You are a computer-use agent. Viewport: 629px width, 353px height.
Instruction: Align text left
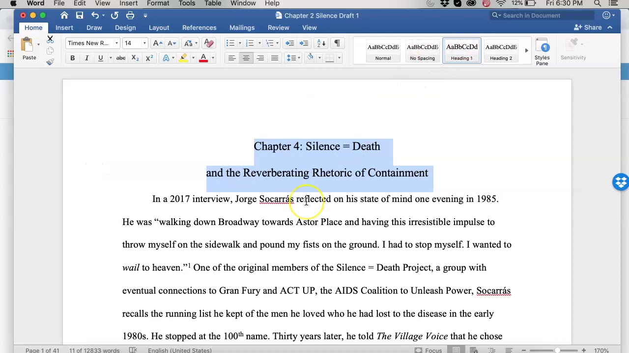tap(232, 58)
